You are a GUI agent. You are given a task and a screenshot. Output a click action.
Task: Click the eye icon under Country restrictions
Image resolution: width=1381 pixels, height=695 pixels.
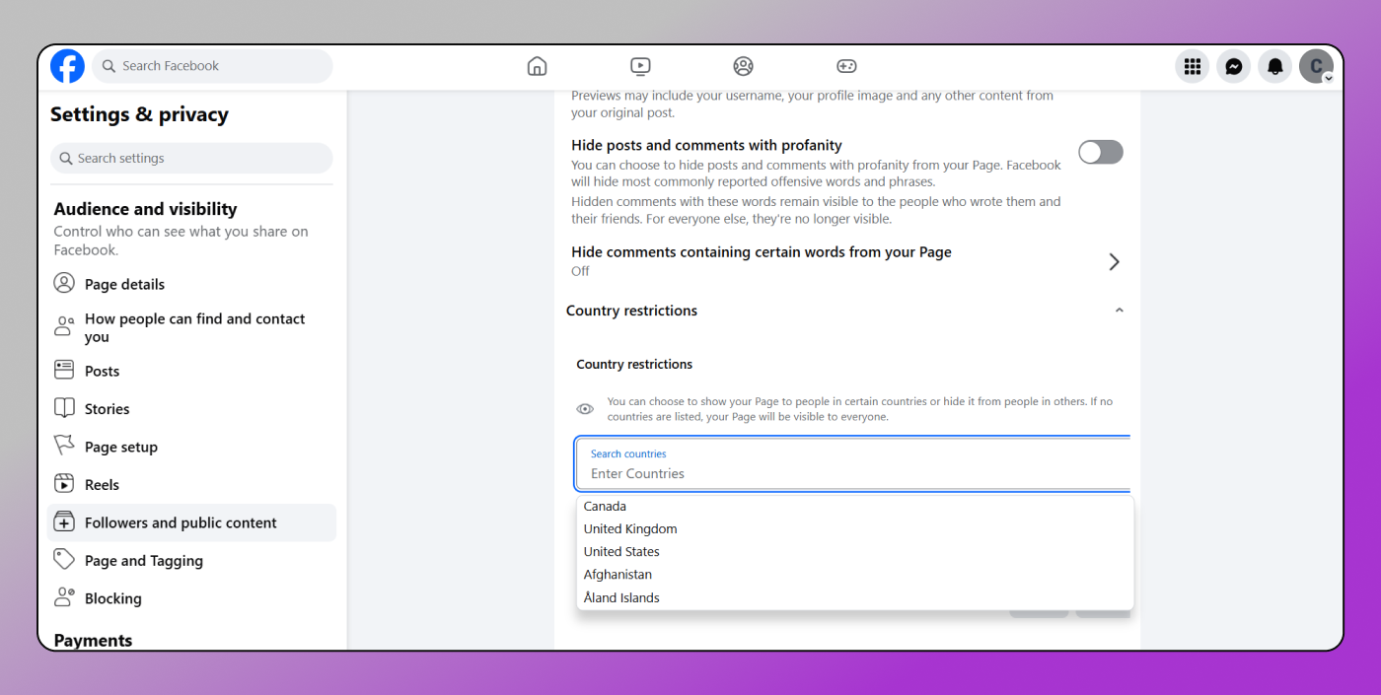click(585, 409)
